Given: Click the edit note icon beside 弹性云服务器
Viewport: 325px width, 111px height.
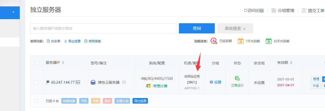Looking at the screenshot, I should (x=124, y=82).
